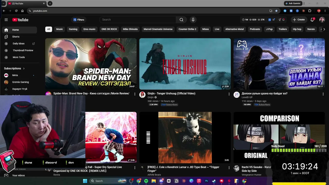
Task: Open the YouTube hamburger guide menu
Action: click(x=6, y=20)
